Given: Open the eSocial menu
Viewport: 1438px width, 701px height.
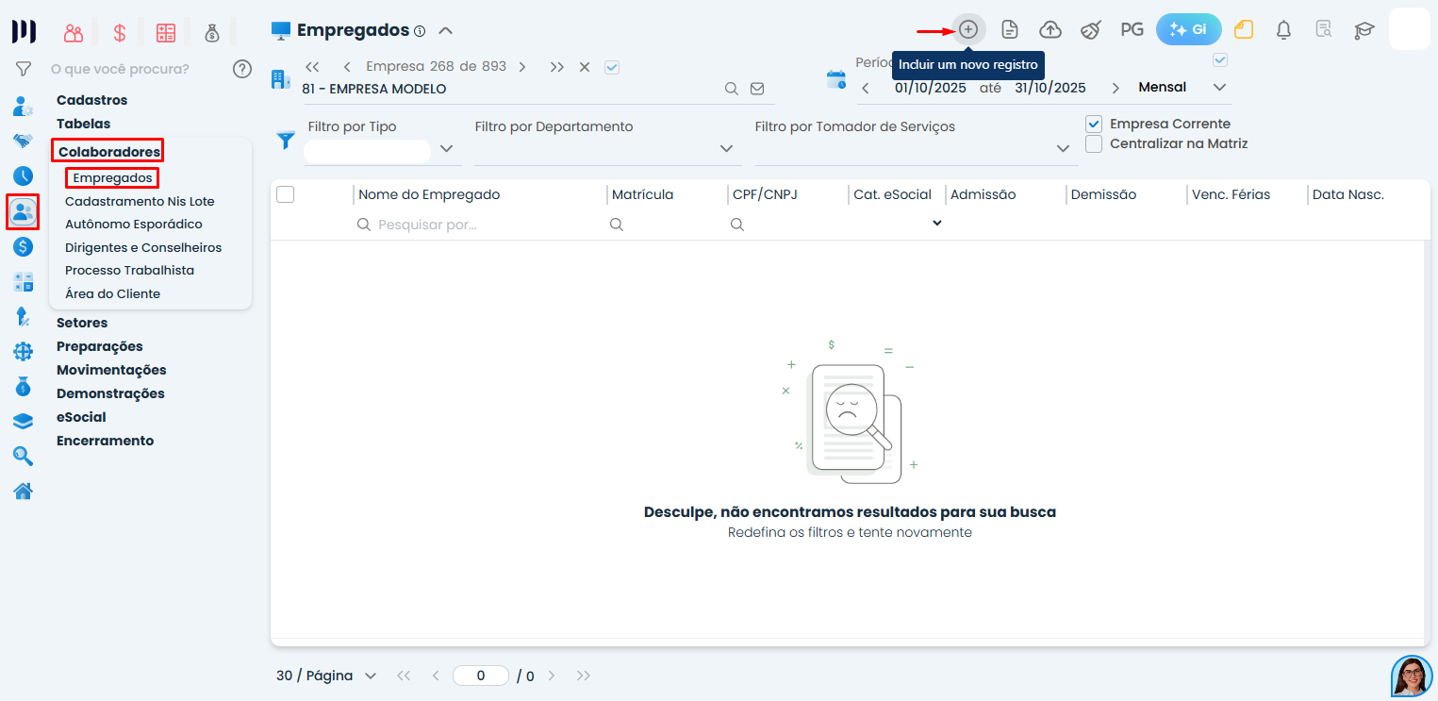Looking at the screenshot, I should 81,417.
